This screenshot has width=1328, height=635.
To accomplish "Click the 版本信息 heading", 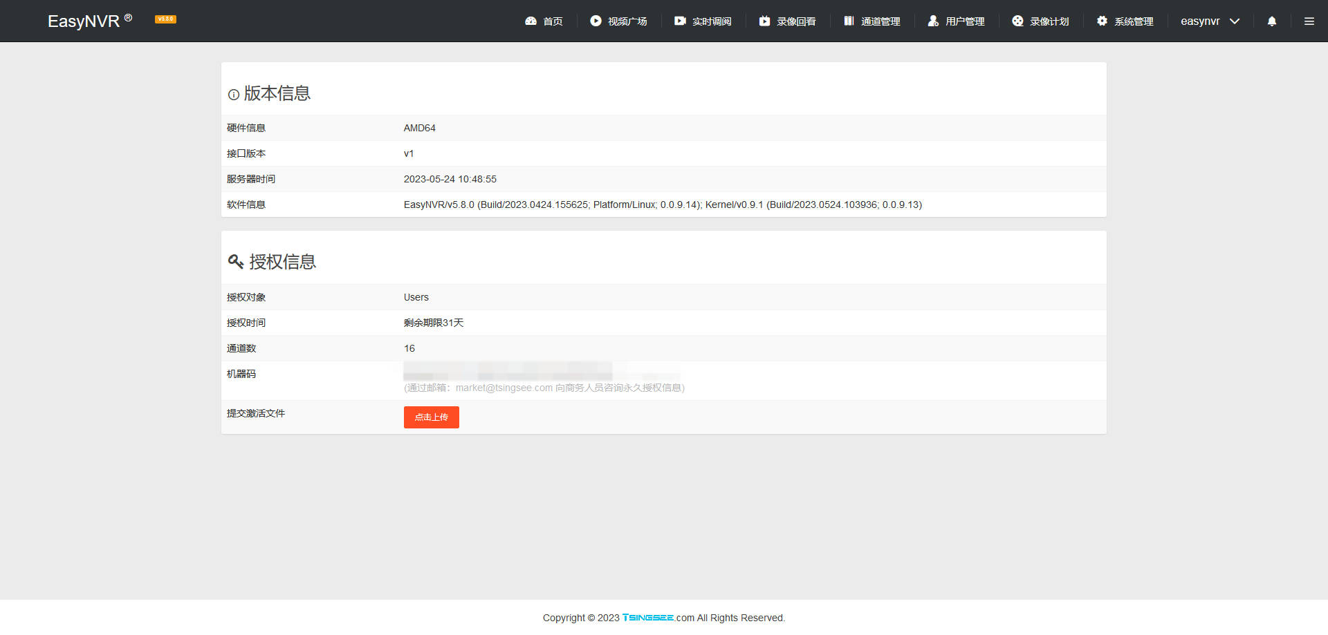I will point(277,93).
